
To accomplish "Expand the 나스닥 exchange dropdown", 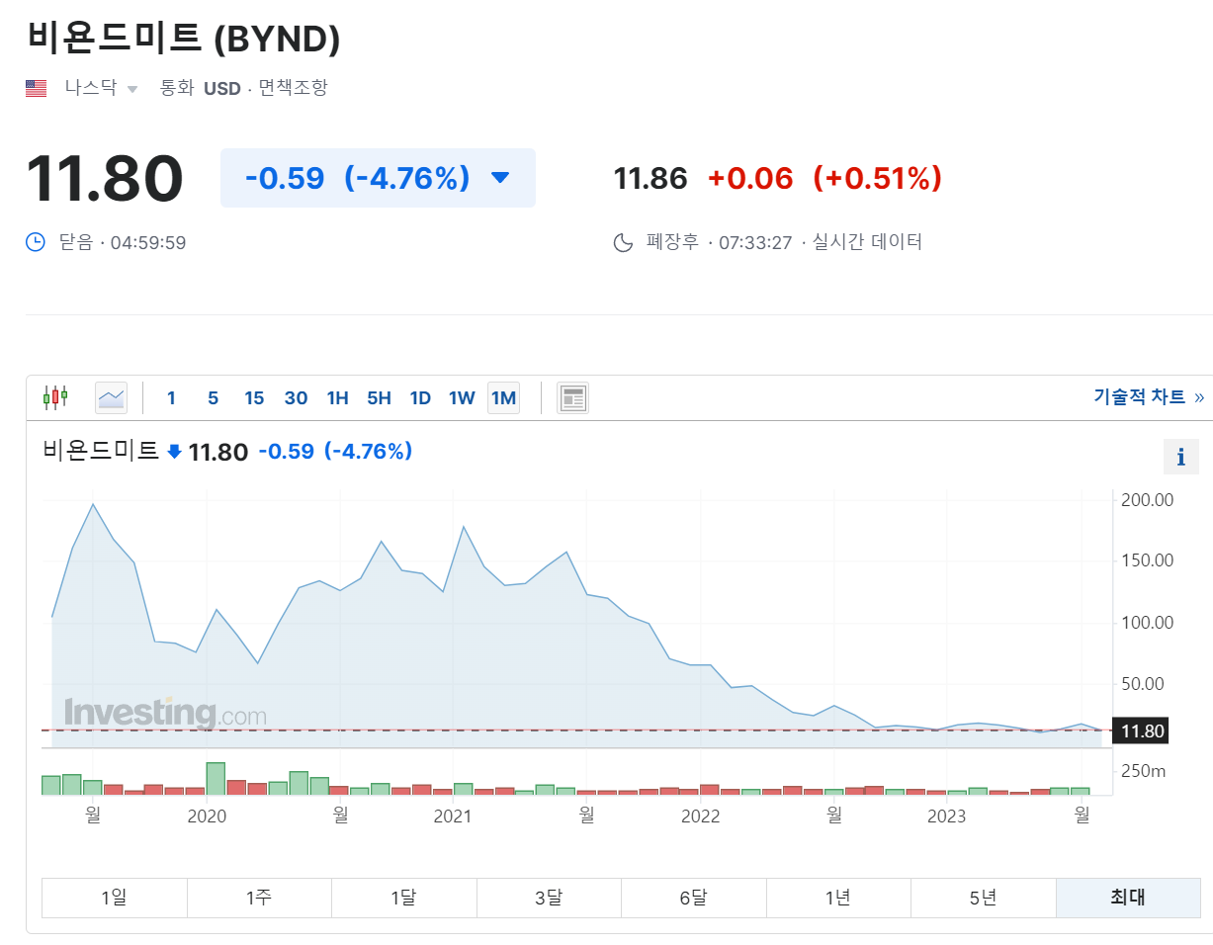I will click(x=132, y=89).
